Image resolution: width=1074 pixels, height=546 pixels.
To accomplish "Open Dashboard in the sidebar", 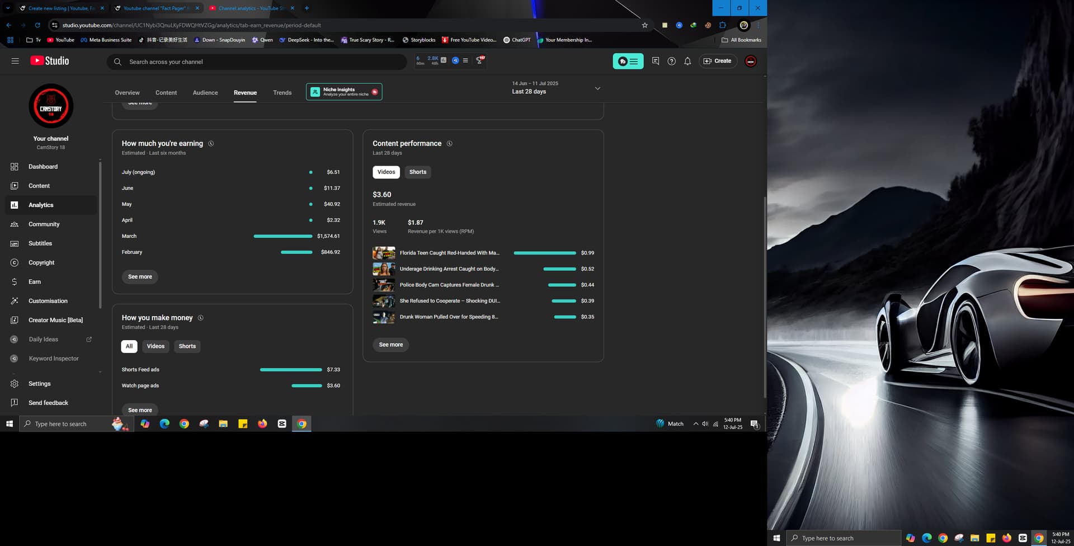I will (51, 167).
